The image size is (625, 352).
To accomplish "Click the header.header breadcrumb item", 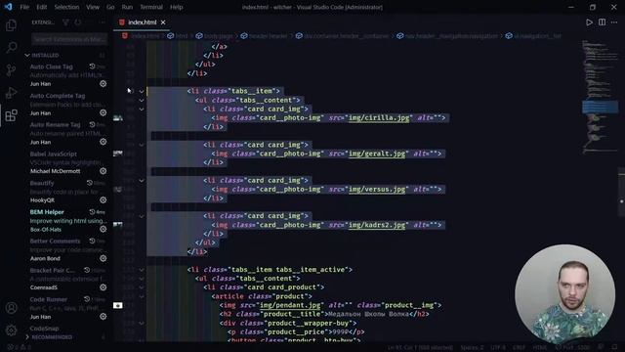I will pyautogui.click(x=265, y=36).
